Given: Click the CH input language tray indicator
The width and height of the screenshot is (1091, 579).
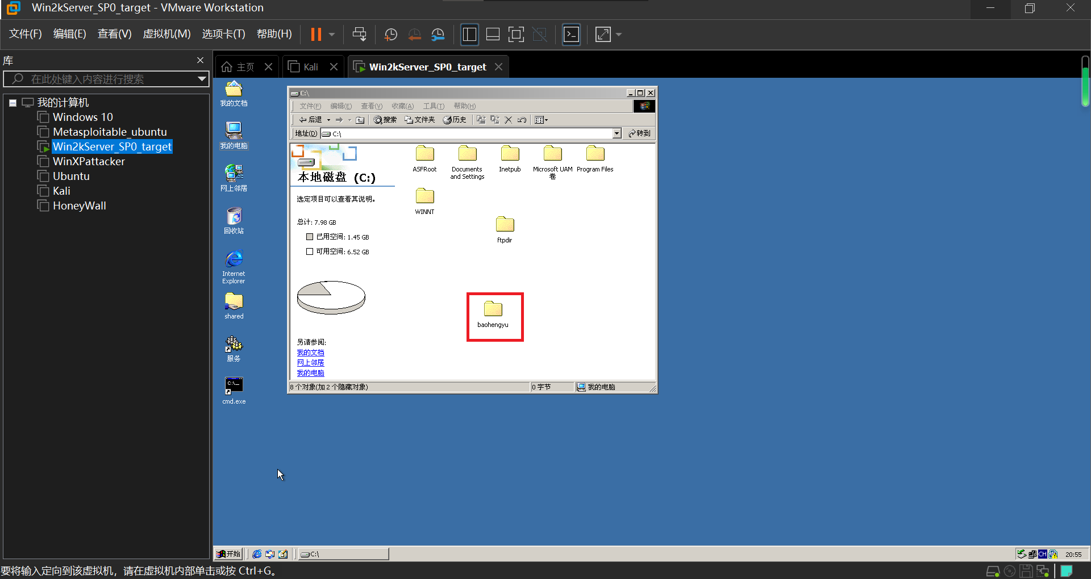Looking at the screenshot, I should coord(1042,554).
